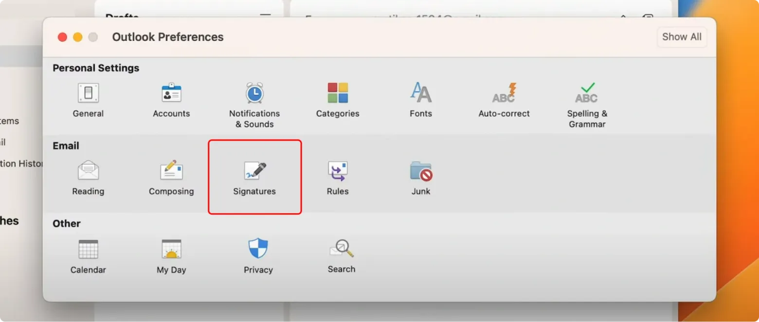Minimize the Outlook Preferences window
759x322 pixels.
[77, 37]
